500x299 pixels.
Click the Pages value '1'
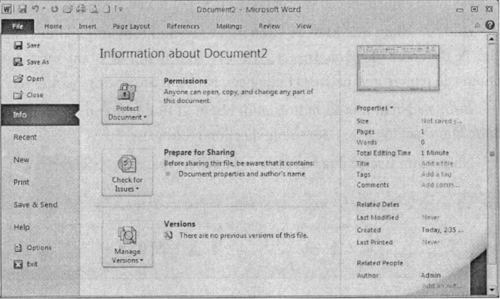pyautogui.click(x=422, y=131)
